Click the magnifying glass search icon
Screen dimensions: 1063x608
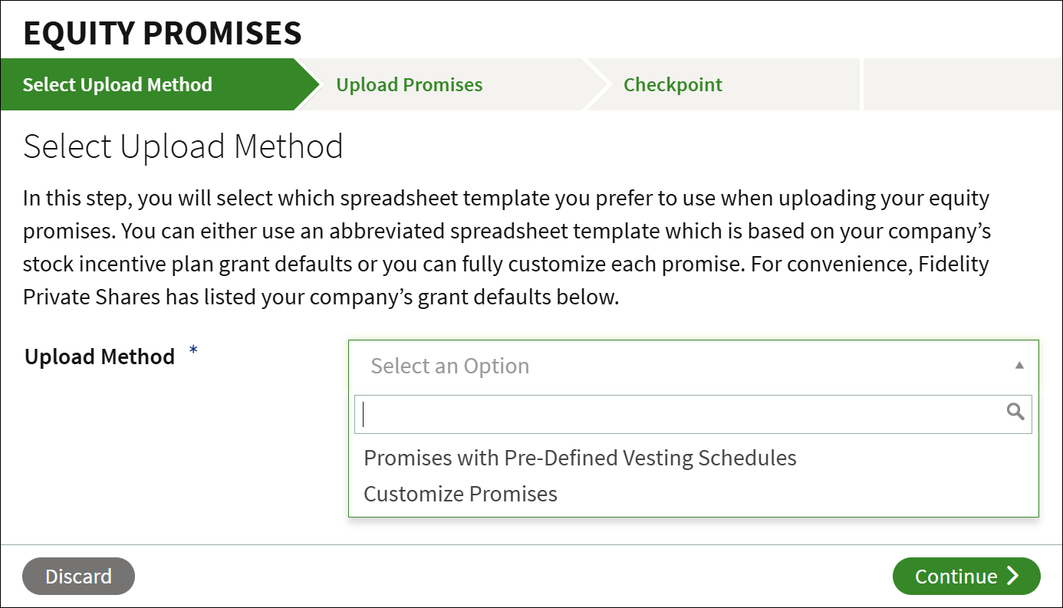tap(1015, 412)
